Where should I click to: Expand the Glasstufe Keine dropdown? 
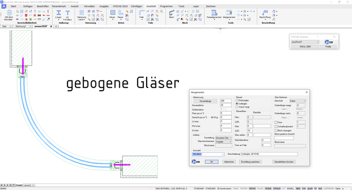(x=297, y=101)
